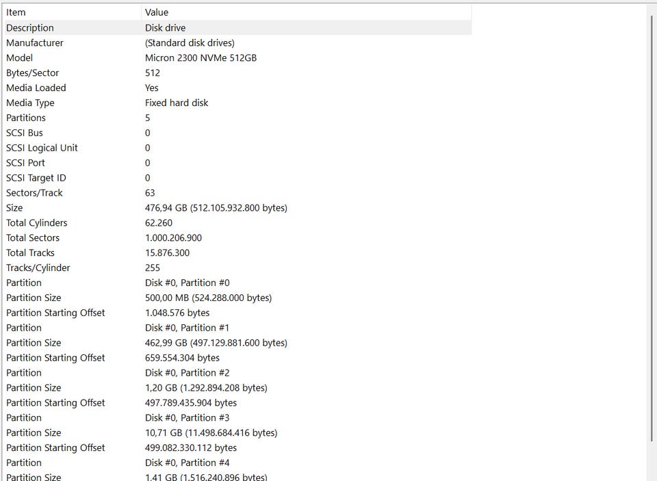Click the 'Micron 2300 NVMe 512GB' value

click(x=201, y=58)
